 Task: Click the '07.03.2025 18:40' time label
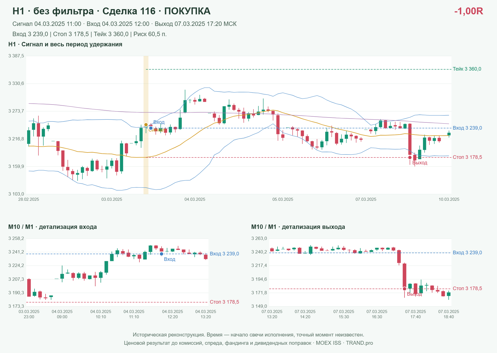(x=449, y=314)
